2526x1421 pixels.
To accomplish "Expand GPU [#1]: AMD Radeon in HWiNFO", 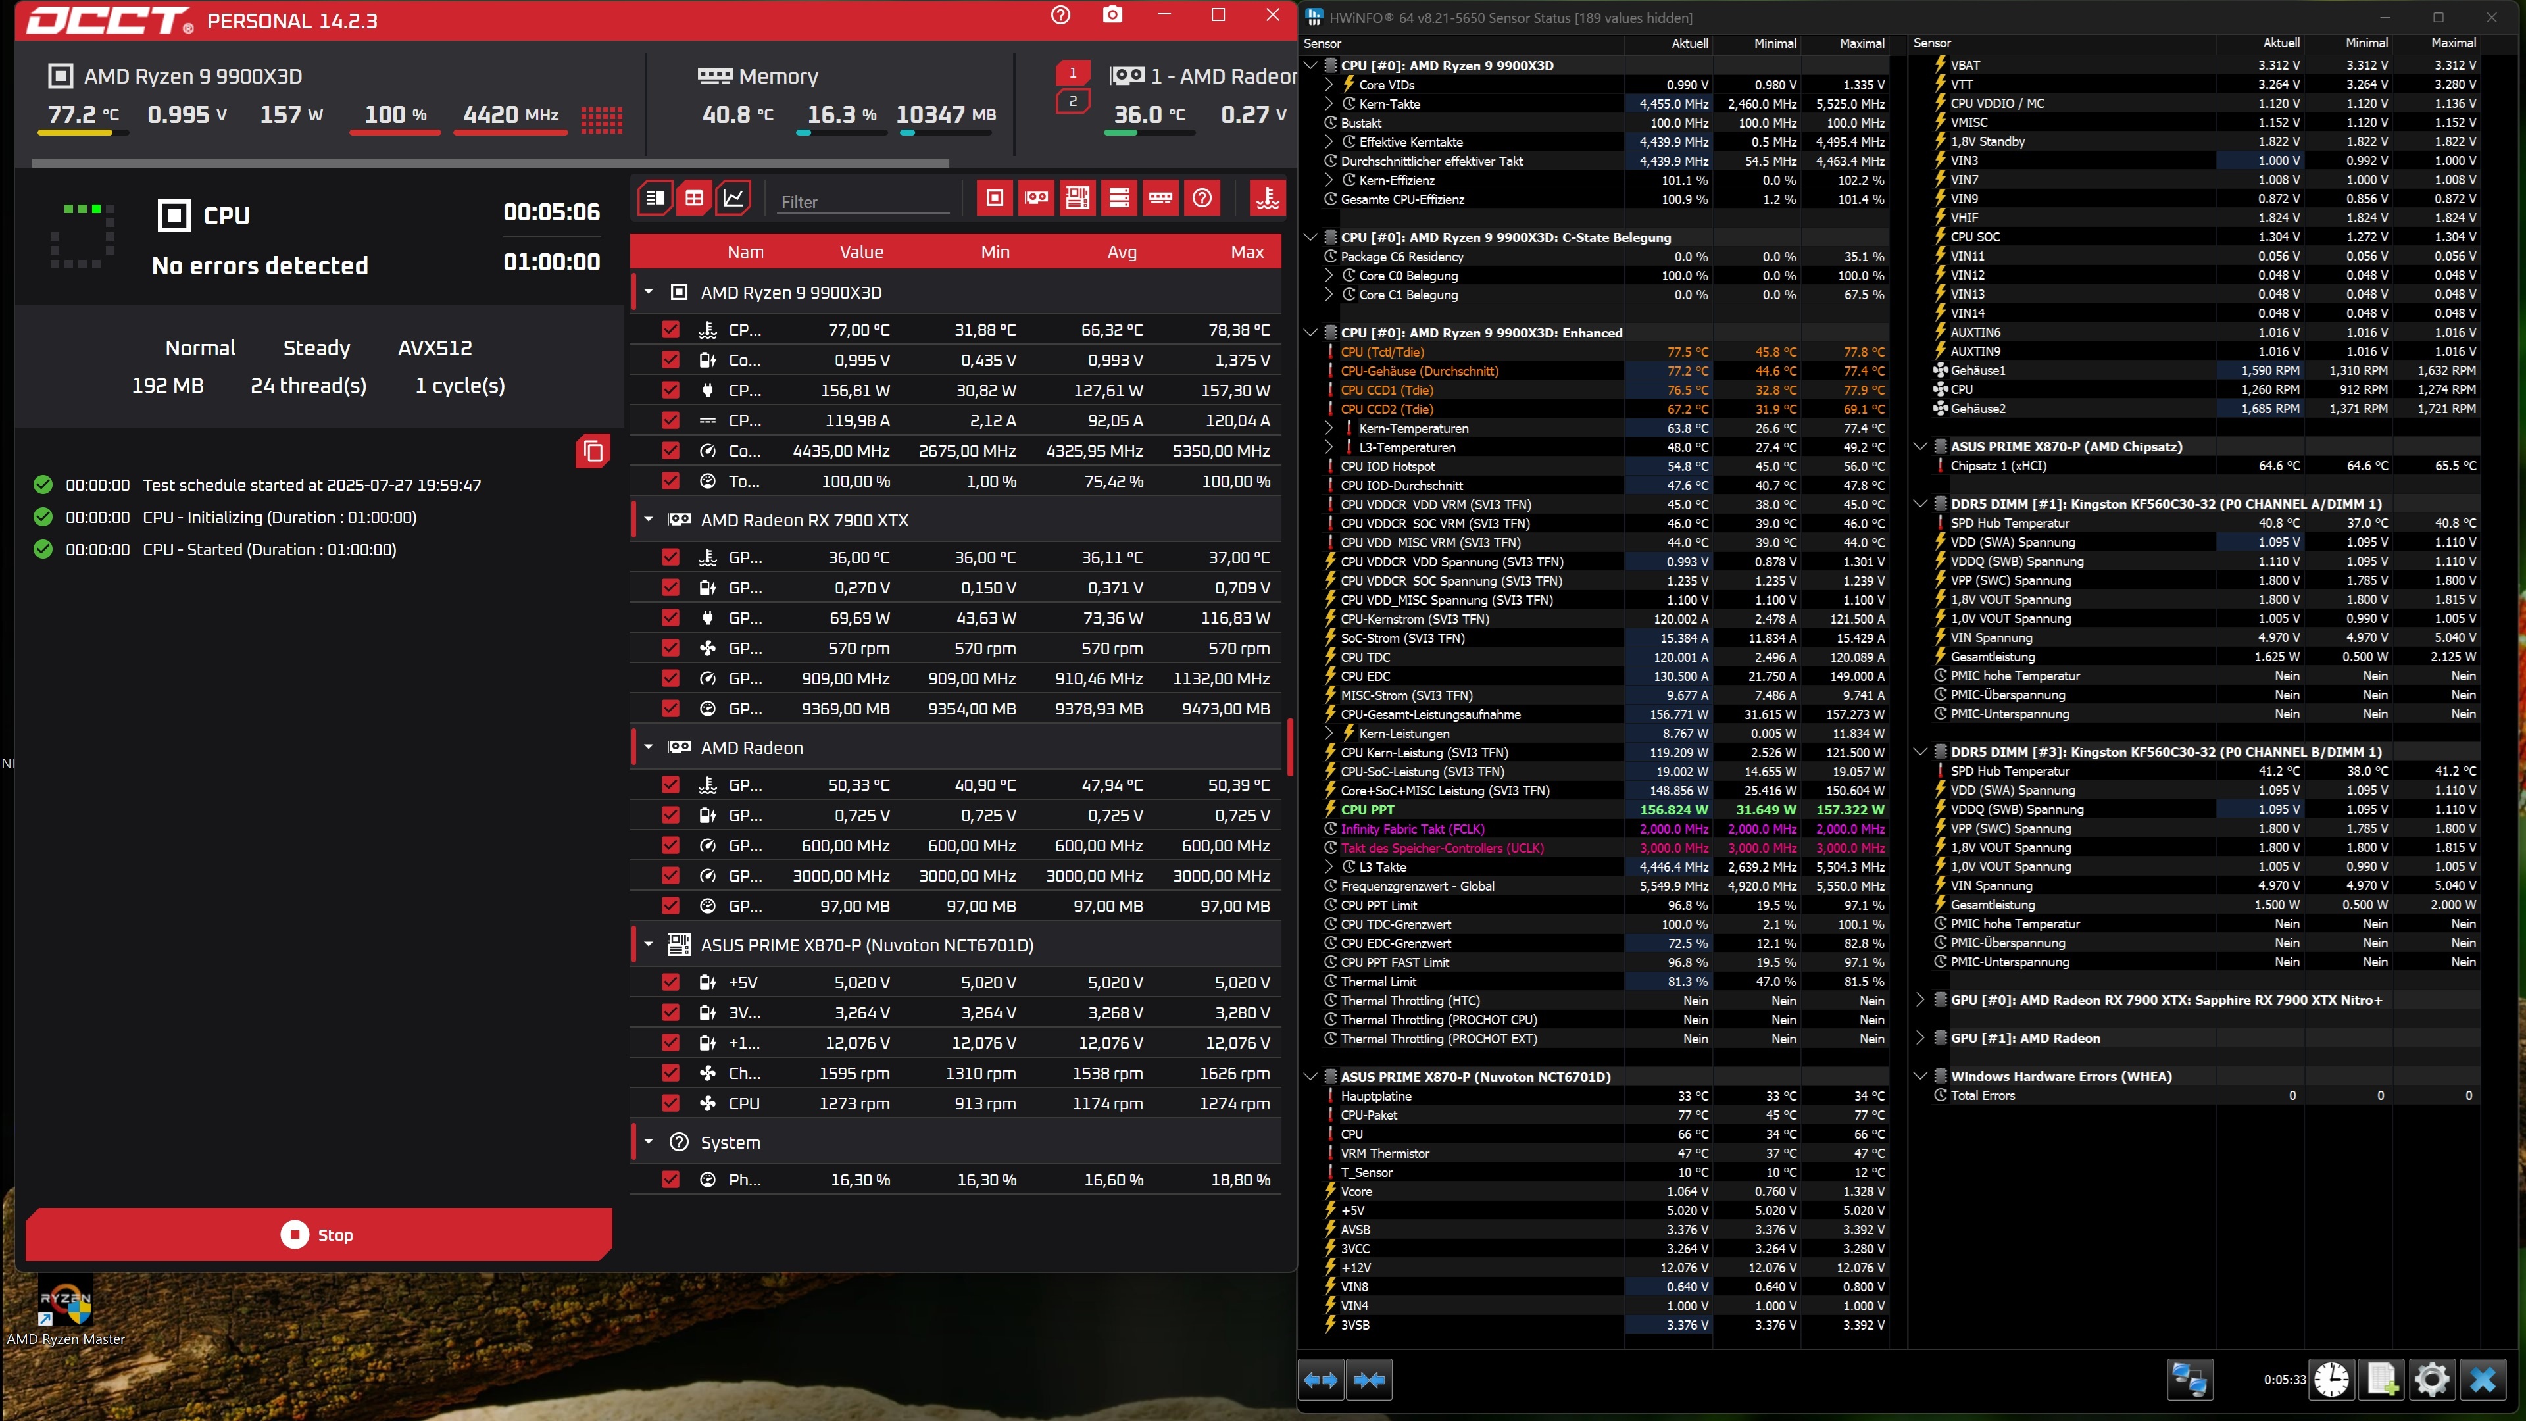I will tap(1920, 1037).
